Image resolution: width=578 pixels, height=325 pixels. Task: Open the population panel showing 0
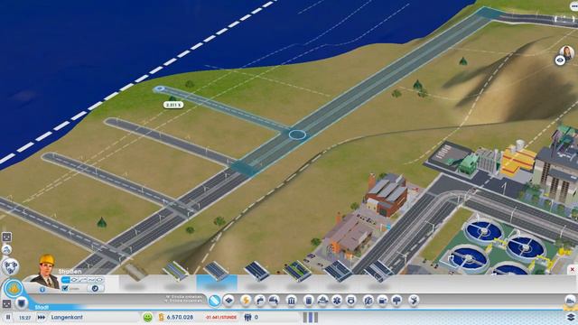pos(251,317)
